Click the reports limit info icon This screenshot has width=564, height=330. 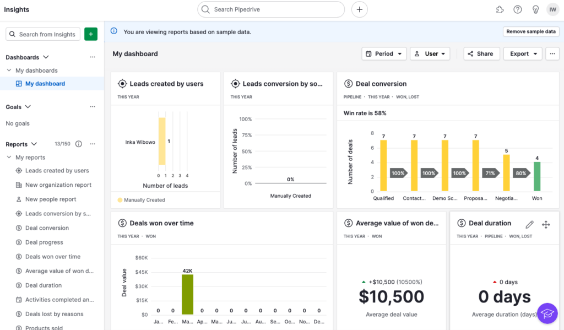[x=78, y=144]
